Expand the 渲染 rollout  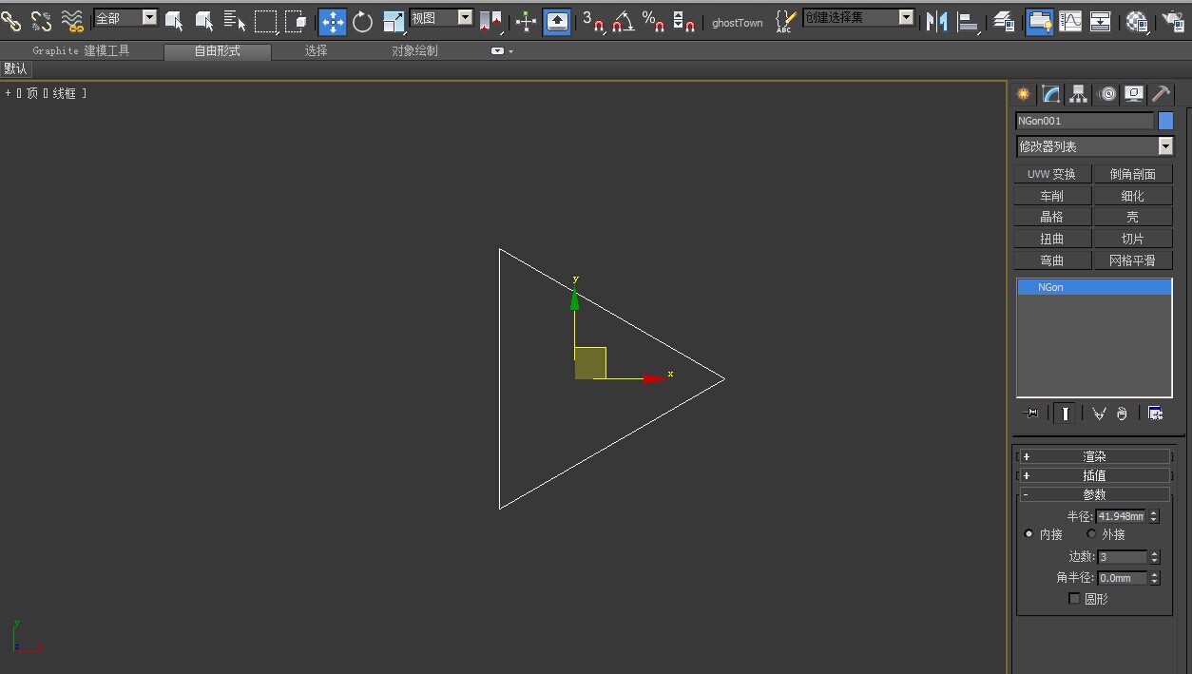1094,456
